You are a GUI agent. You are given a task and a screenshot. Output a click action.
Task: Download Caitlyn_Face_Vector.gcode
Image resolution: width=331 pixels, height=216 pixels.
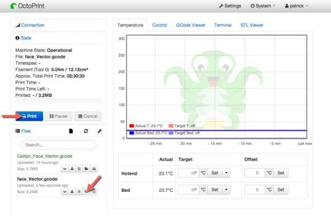[72, 169]
